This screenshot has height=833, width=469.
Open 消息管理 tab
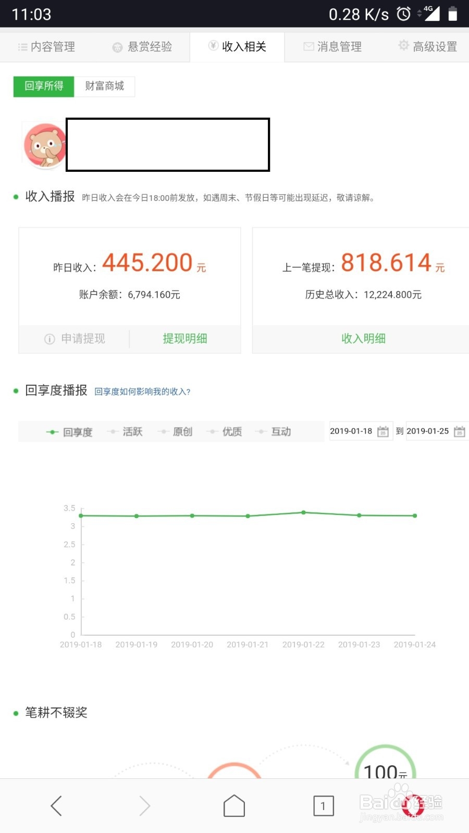click(332, 47)
